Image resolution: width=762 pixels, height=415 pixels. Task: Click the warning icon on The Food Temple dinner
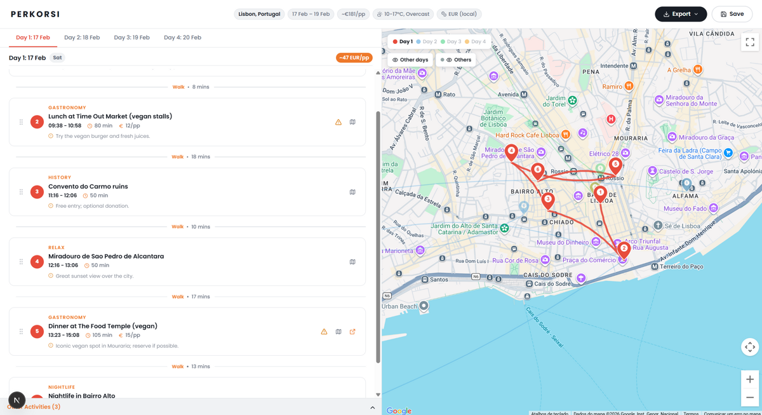pos(324,331)
